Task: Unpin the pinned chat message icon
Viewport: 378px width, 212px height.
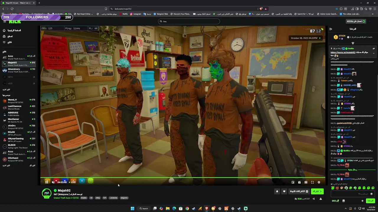Action: pos(374,49)
